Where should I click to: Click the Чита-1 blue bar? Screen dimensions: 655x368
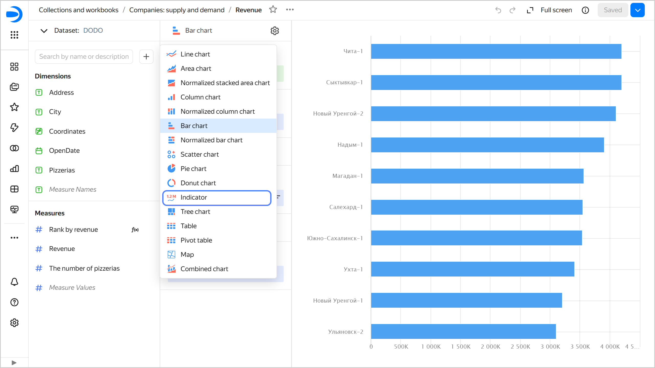(x=496, y=51)
